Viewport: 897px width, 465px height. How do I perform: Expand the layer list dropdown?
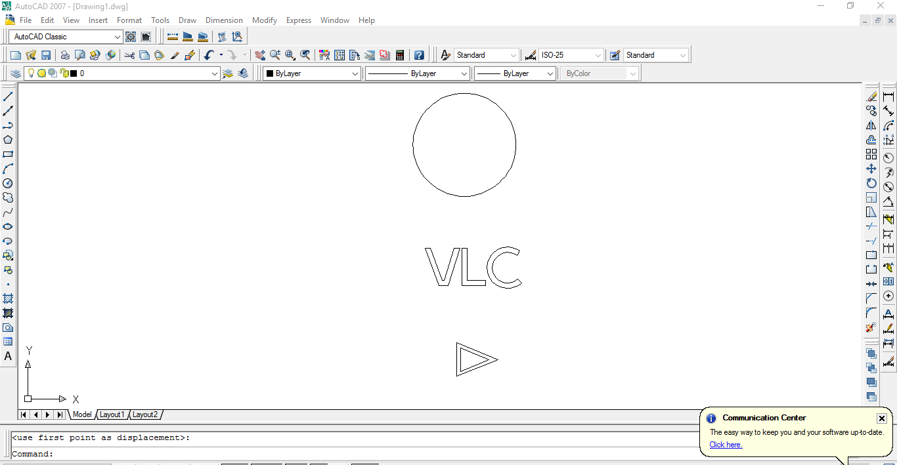tap(215, 73)
